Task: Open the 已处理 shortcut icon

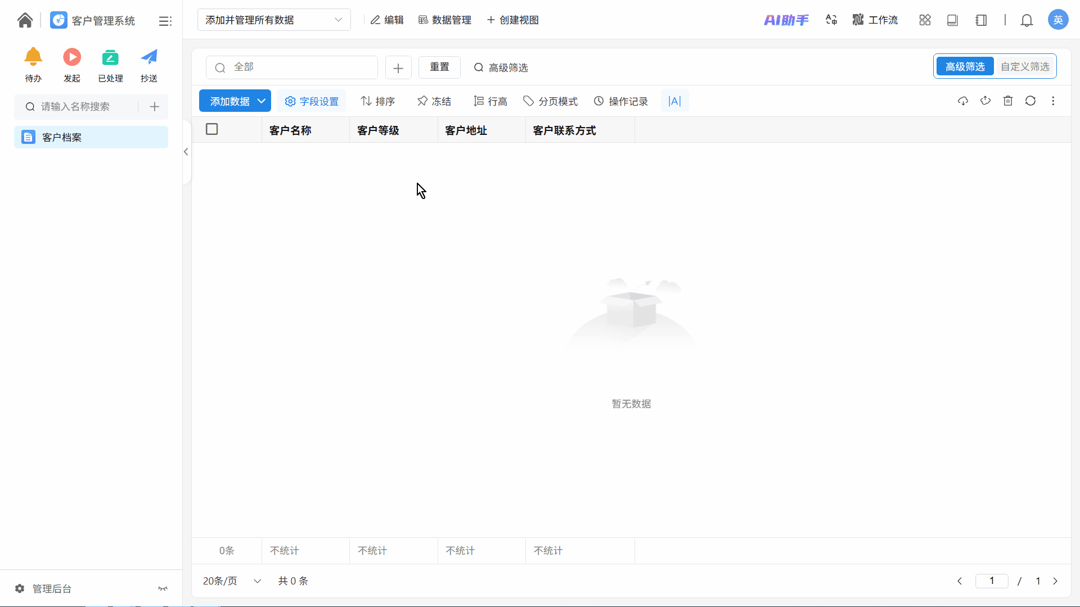Action: (110, 57)
